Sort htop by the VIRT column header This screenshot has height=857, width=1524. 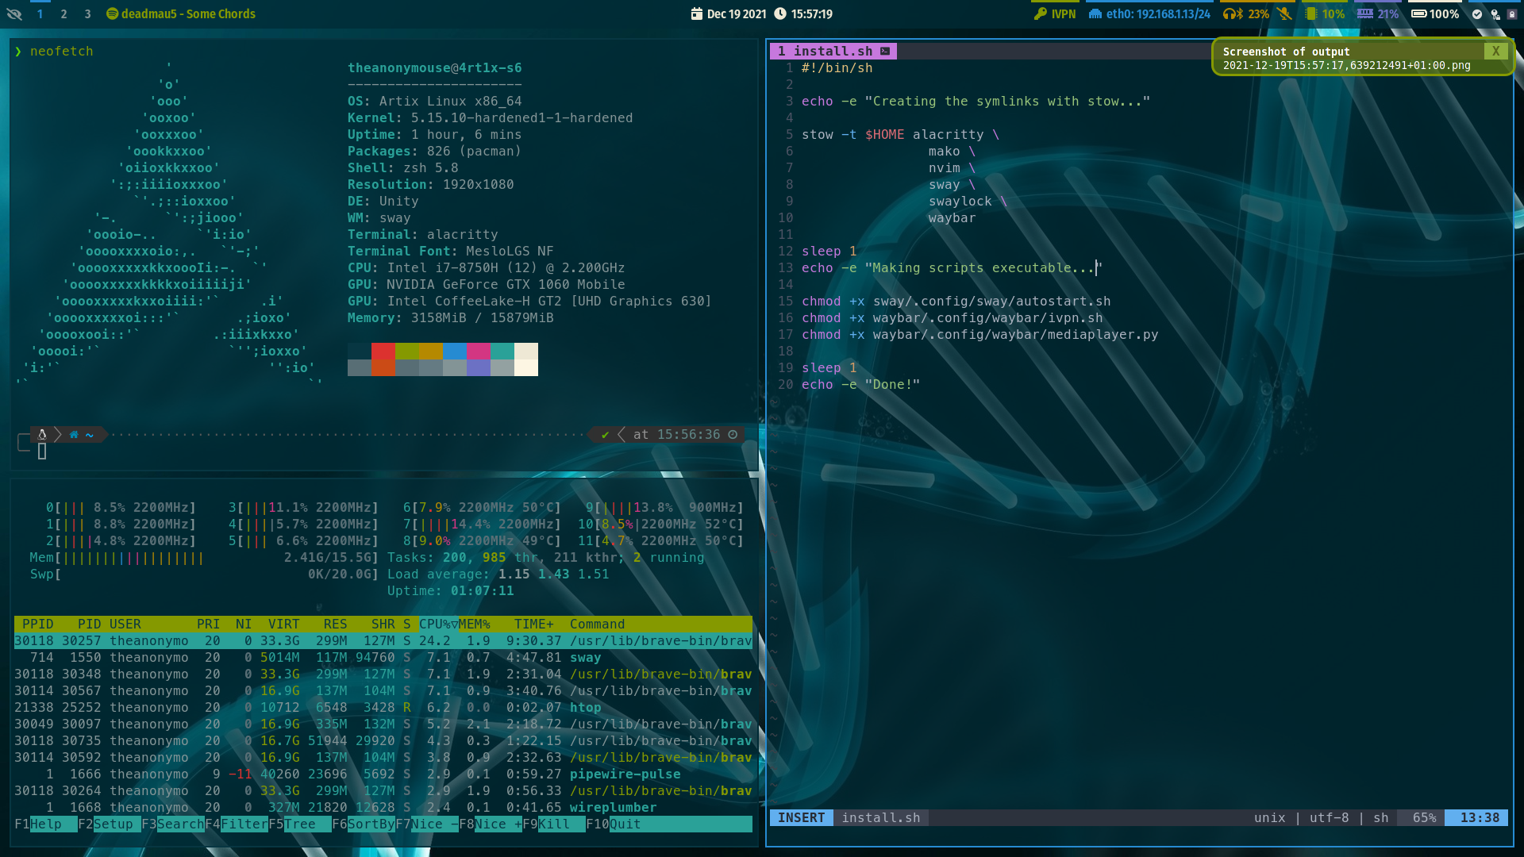click(283, 624)
